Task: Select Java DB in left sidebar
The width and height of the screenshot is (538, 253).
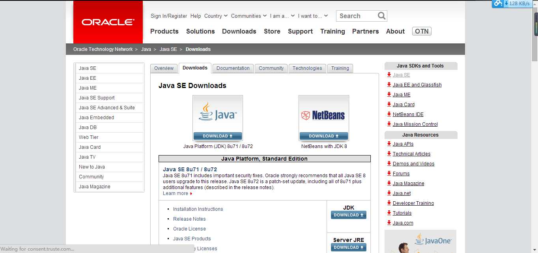Action: click(109, 127)
